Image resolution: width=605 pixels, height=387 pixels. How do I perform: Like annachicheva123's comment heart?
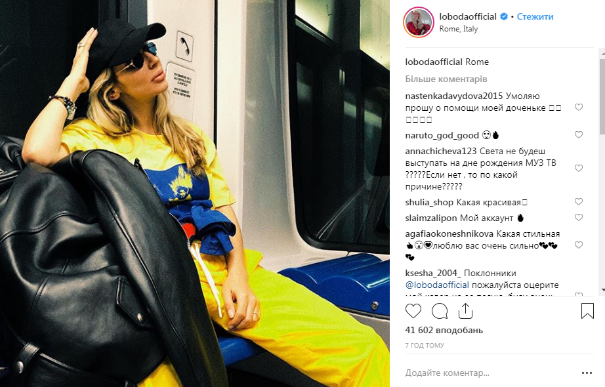tap(578, 168)
